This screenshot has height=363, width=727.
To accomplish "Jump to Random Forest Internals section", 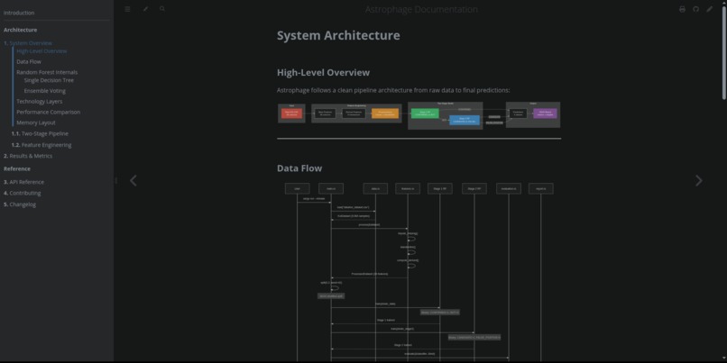I will [47, 72].
